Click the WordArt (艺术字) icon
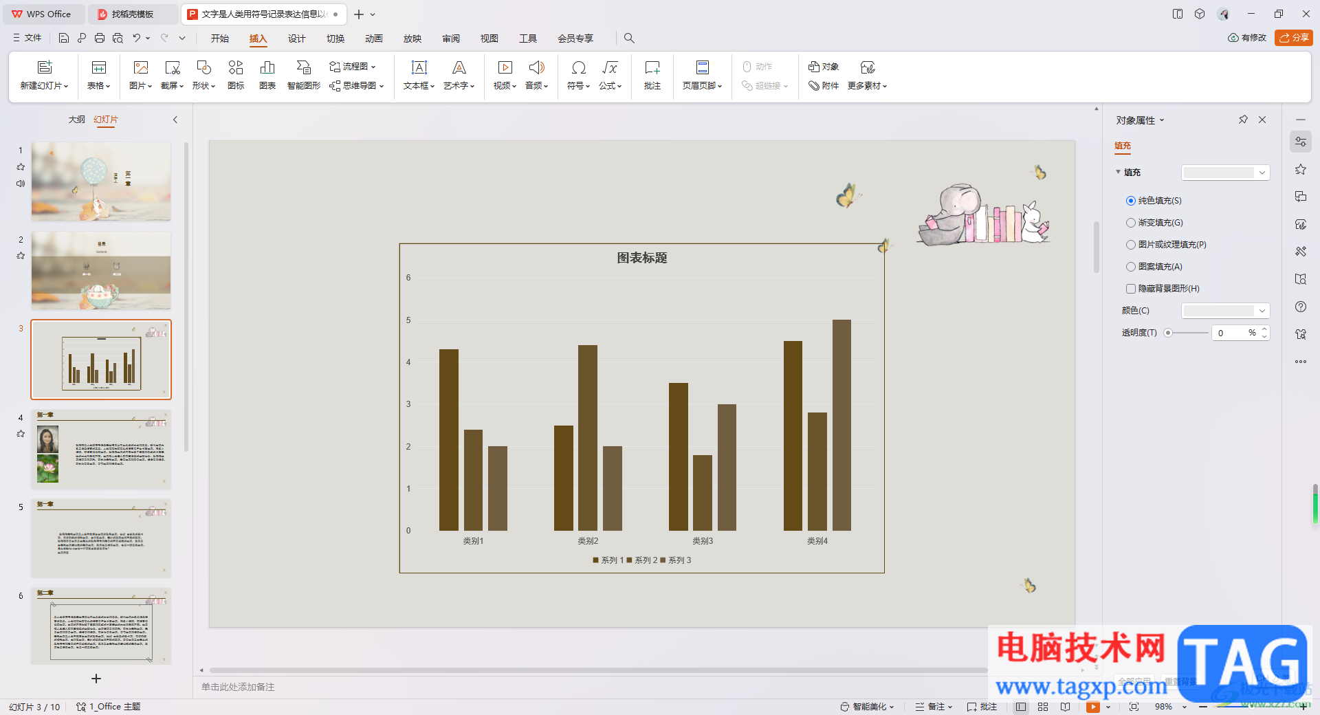1320x715 pixels. [x=459, y=67]
